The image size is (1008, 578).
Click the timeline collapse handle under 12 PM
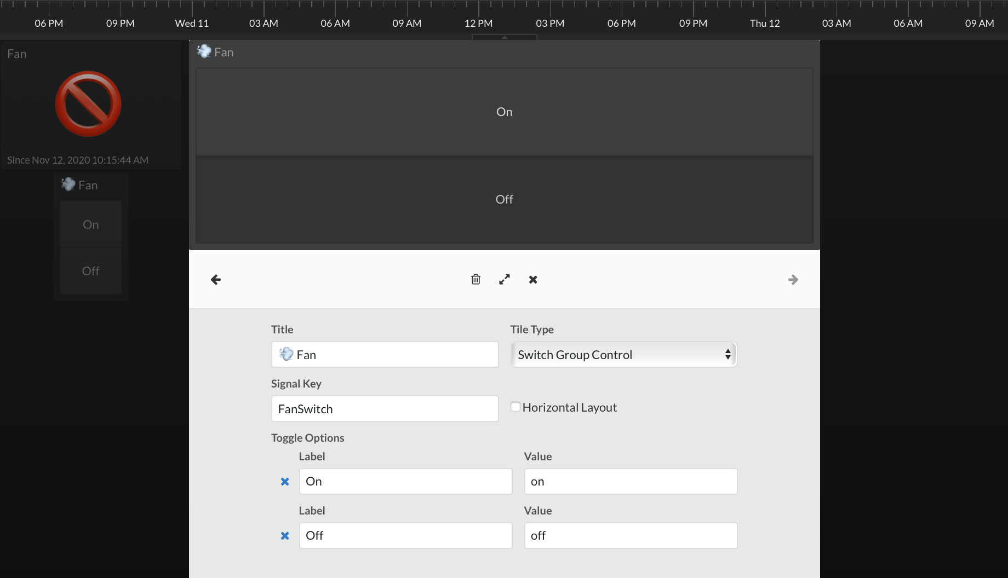click(x=505, y=37)
